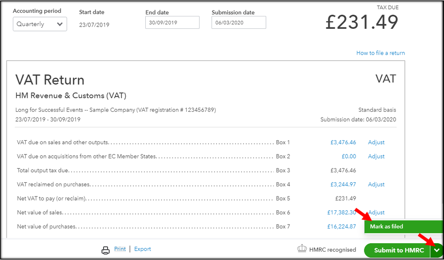Adjust Box 4 VAT reclaimed on purchases
Image resolution: width=444 pixels, height=260 pixels.
376,184
